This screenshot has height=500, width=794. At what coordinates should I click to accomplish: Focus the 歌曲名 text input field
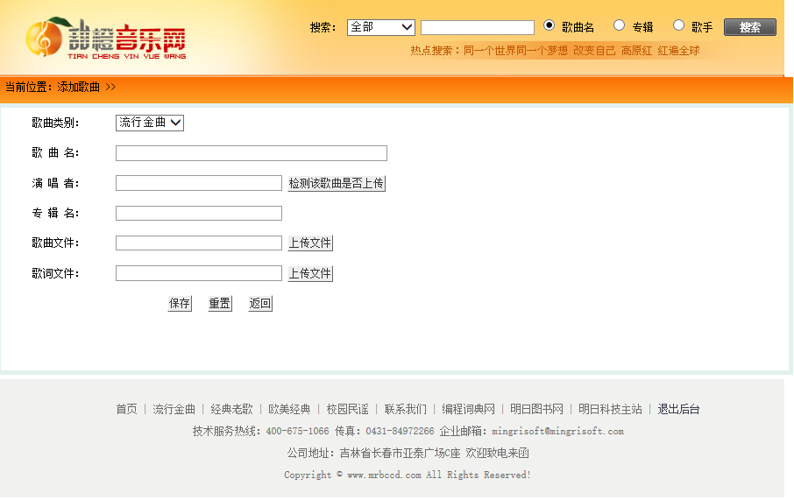[251, 153]
